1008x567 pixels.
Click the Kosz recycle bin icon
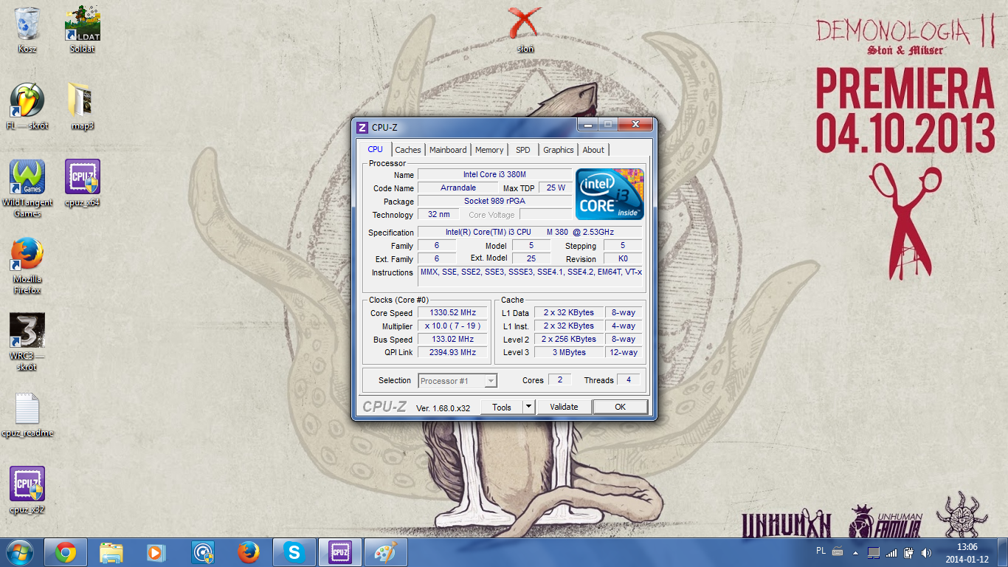click(27, 24)
